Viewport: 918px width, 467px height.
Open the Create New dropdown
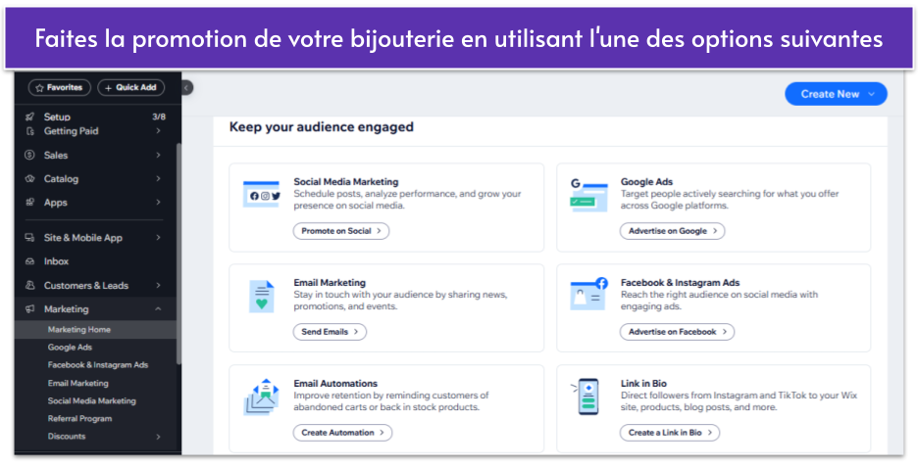(x=836, y=94)
